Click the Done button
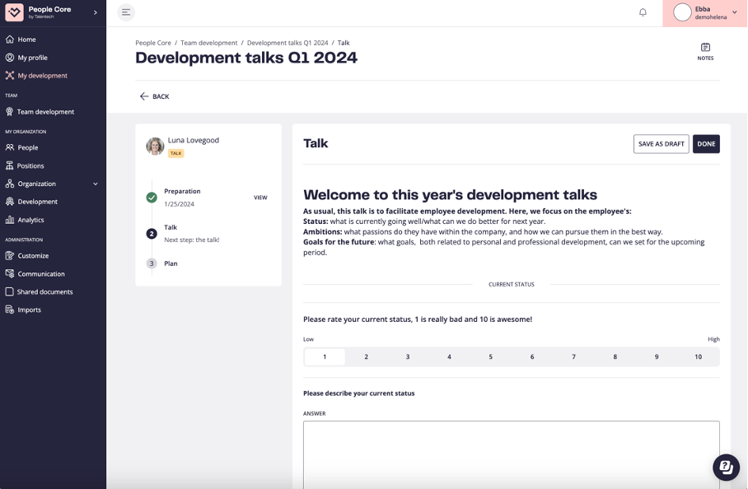This screenshot has height=489, width=748. (706, 144)
